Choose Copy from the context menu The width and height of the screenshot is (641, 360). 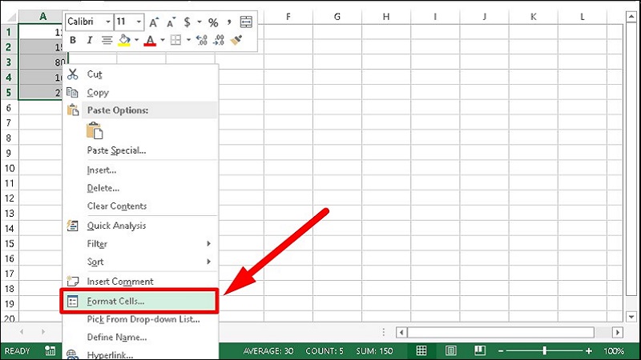pos(139,93)
